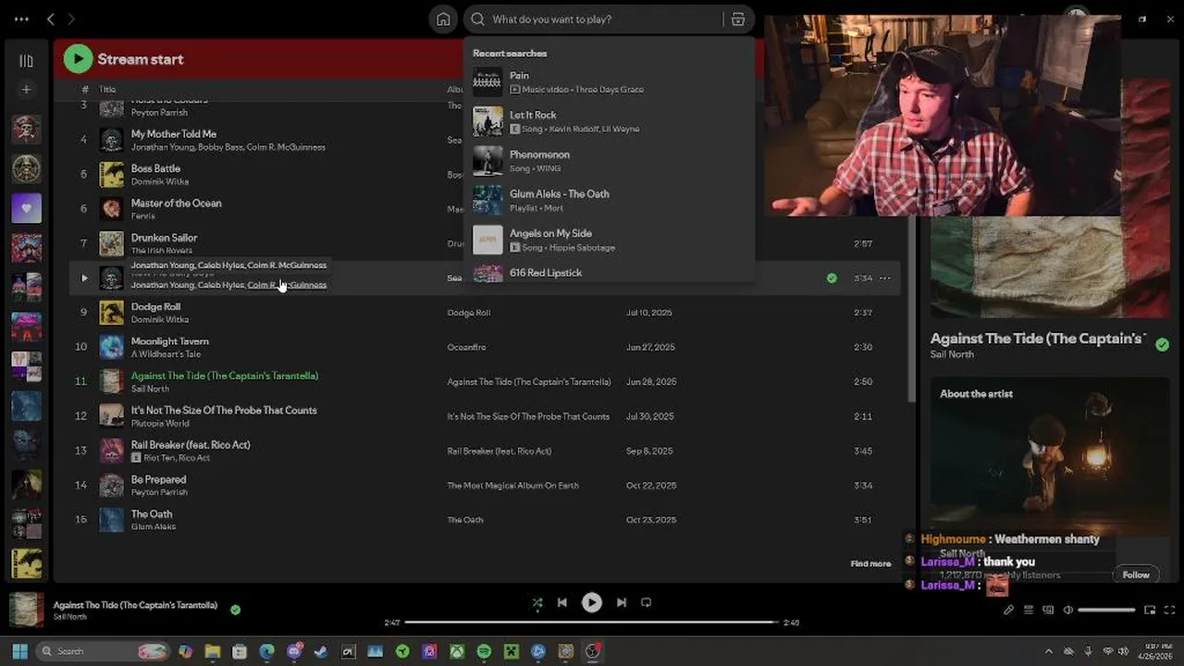Click track 'Drunken Sailor'
Viewport: 1184px width, 666px height.
click(164, 238)
